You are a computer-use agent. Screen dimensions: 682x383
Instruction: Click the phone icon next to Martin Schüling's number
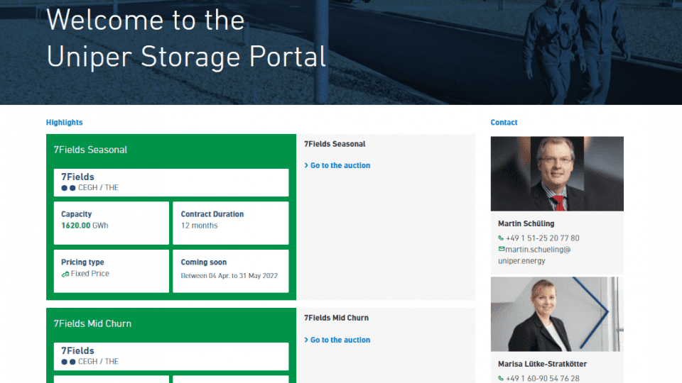point(501,238)
